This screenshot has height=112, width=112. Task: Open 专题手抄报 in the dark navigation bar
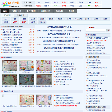tap(17, 11)
